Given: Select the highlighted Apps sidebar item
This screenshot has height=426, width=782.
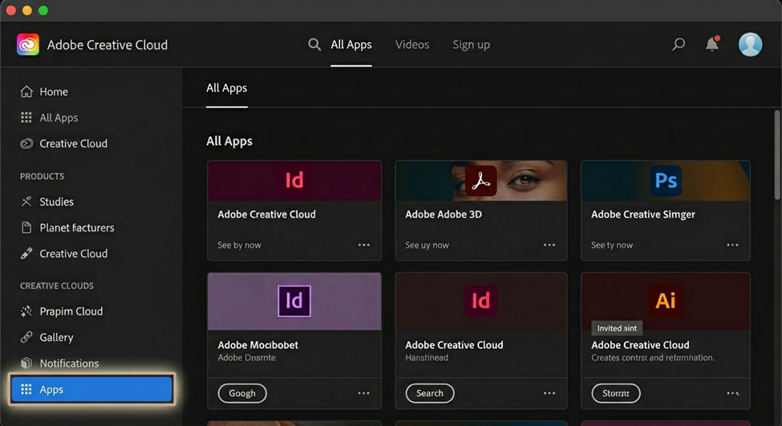Looking at the screenshot, I should click(91, 389).
